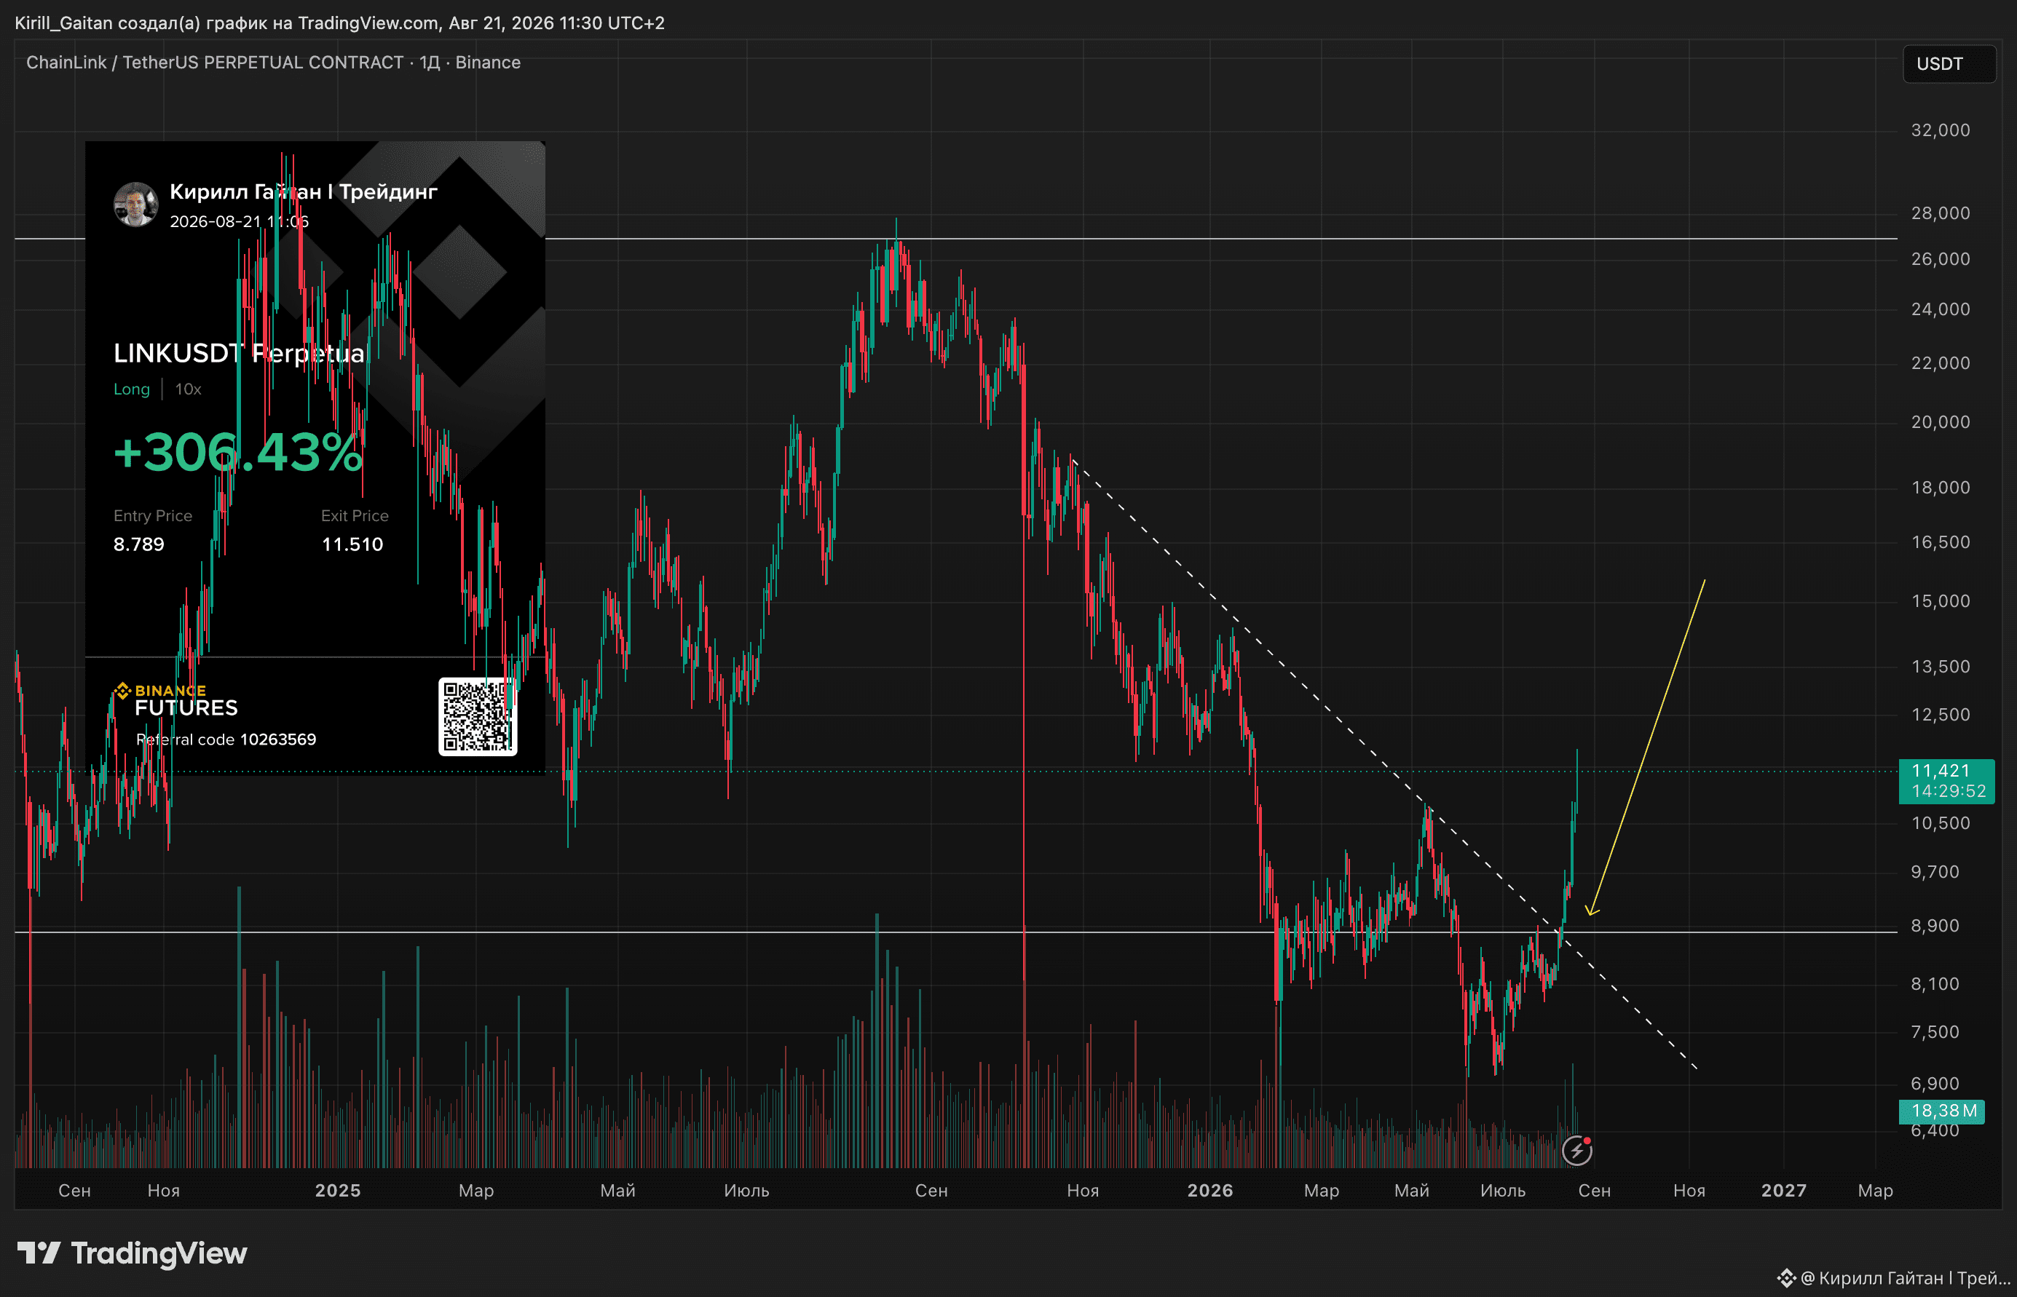Click the card timestamp 2026-08-21 11:06
This screenshot has width=2017, height=1297.
240,221
